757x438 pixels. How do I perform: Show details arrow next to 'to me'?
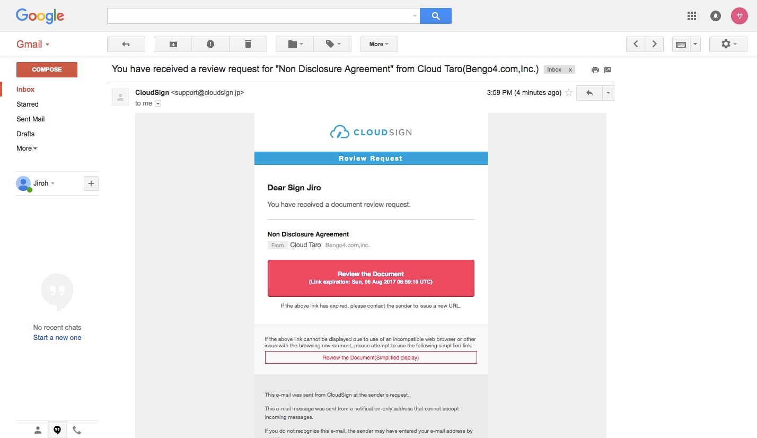click(158, 104)
